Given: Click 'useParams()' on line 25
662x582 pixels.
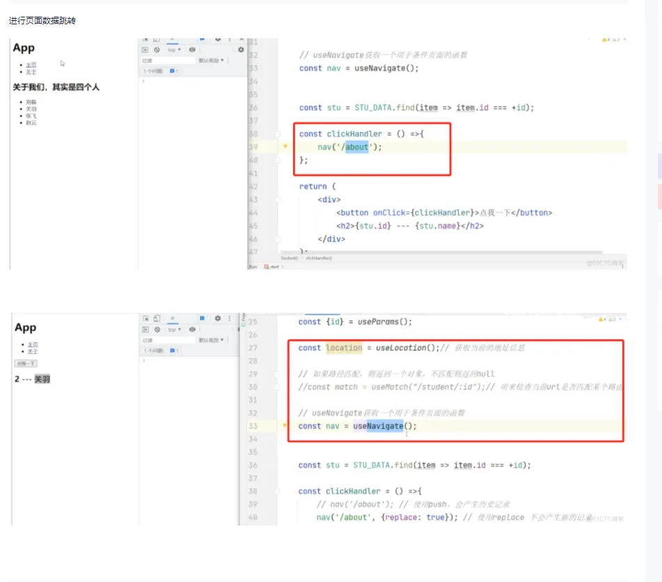Looking at the screenshot, I should (x=385, y=322).
